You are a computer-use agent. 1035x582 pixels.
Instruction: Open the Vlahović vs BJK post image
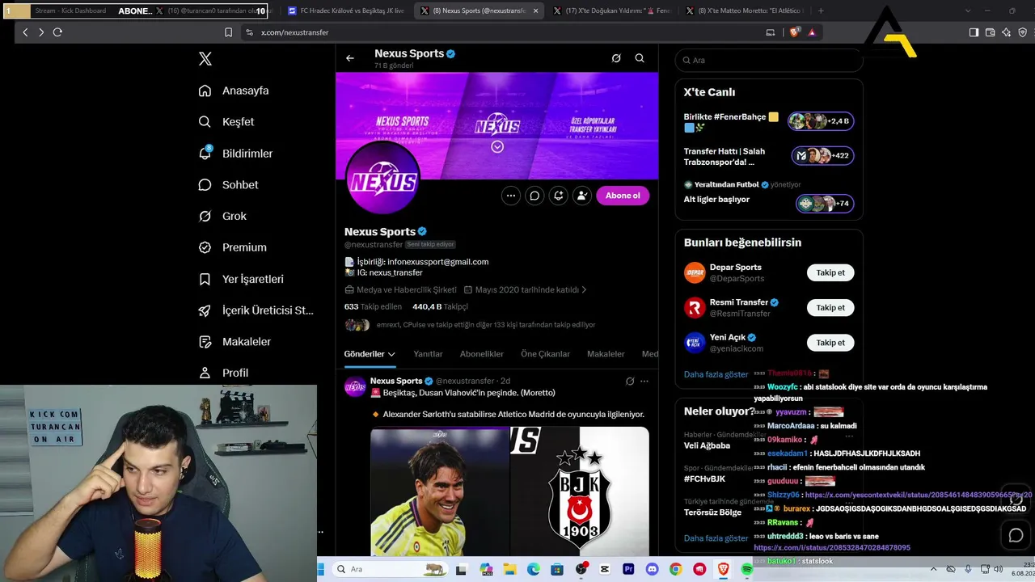tap(509, 491)
